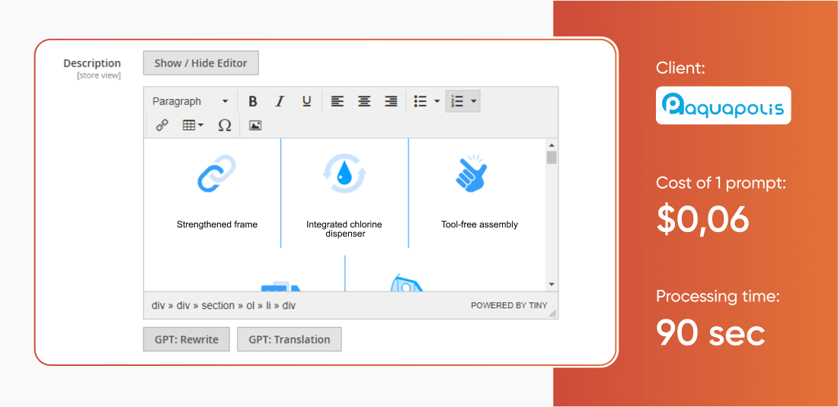The image size is (838, 407).
Task: Open the table insert dropdown
Action: (193, 126)
